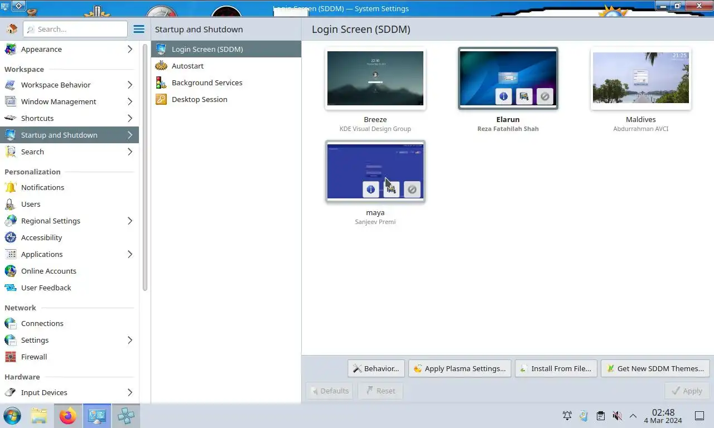The height and width of the screenshot is (428, 714).
Task: Click the Users icon in the sidebar
Action: [x=10, y=204]
